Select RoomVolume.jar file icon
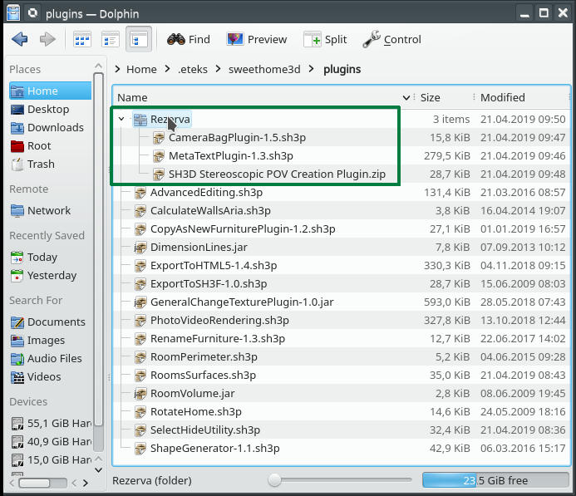576x496 pixels. (140, 394)
